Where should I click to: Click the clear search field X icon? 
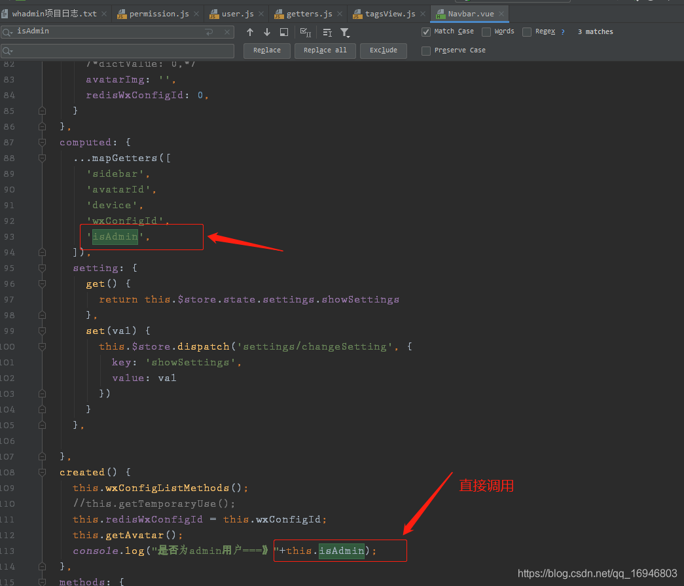pos(226,31)
